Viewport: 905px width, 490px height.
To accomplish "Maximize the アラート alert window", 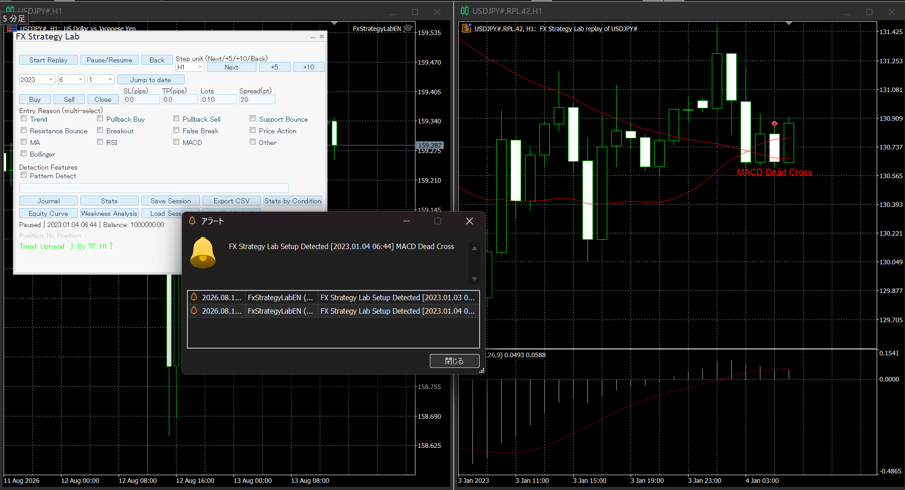I will coord(437,221).
